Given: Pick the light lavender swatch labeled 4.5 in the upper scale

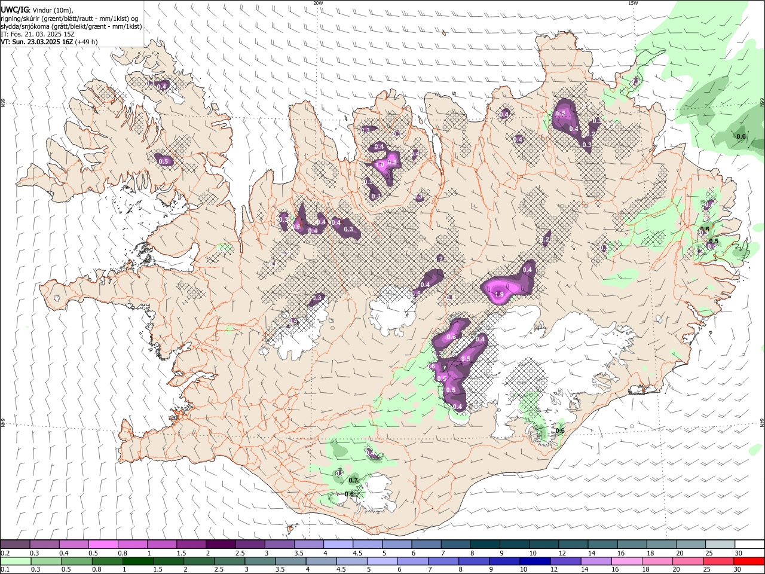Looking at the screenshot, I should [368, 544].
